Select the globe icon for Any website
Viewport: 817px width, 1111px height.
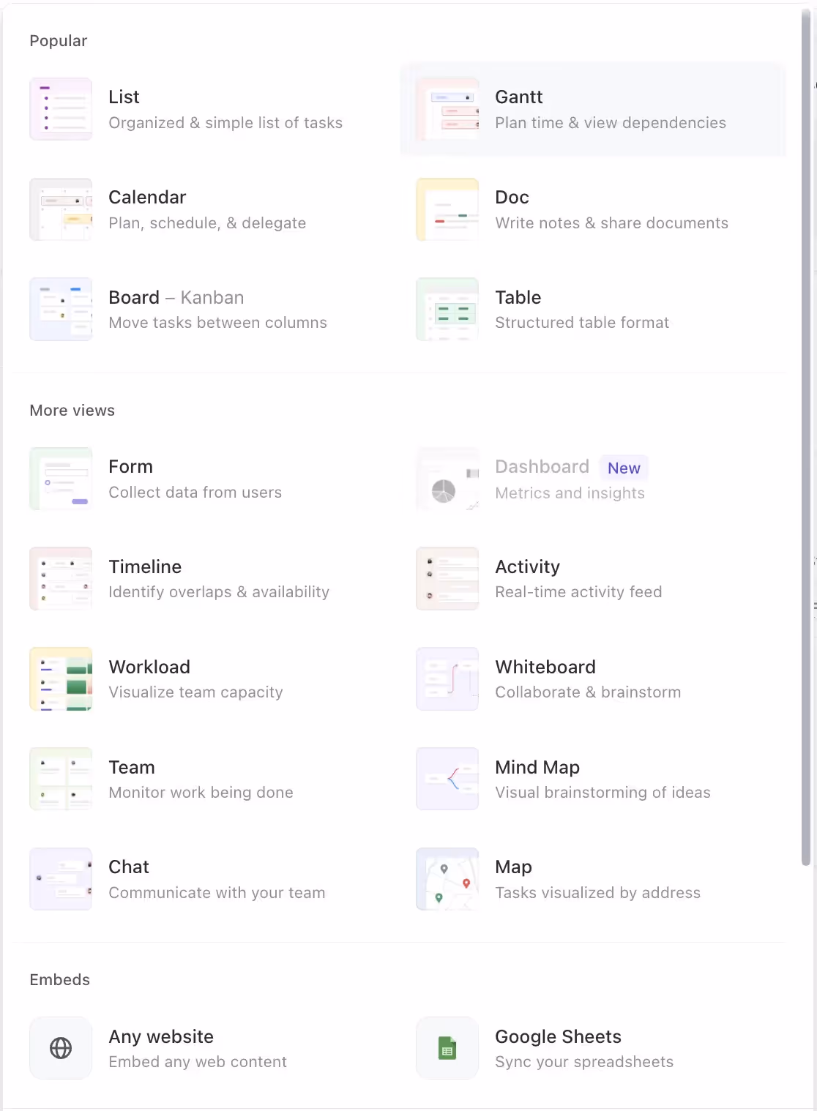pyautogui.click(x=61, y=1047)
